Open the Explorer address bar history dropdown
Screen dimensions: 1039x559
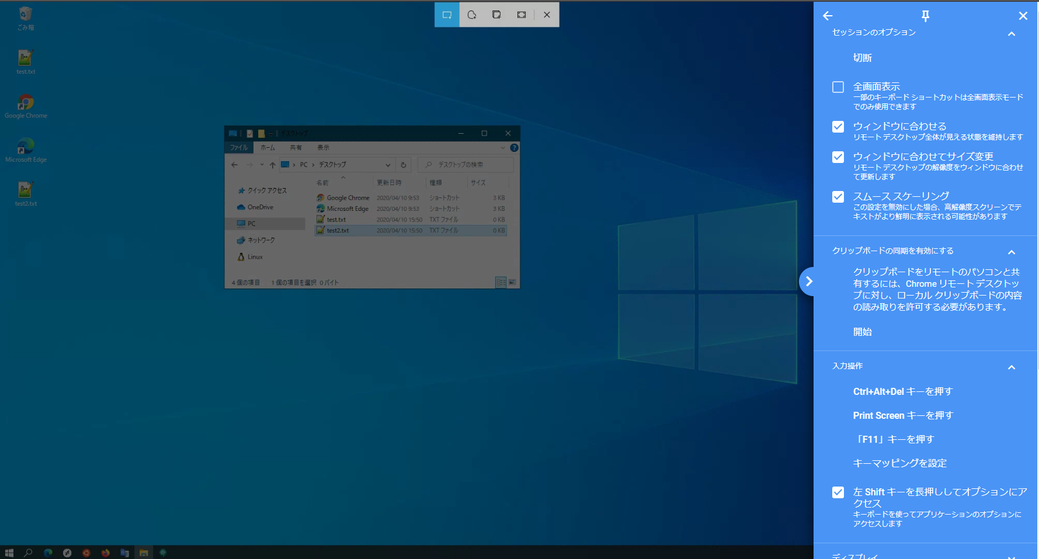point(388,165)
